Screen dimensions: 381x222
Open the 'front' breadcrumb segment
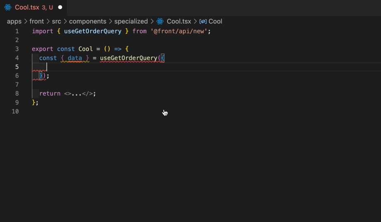[37, 21]
